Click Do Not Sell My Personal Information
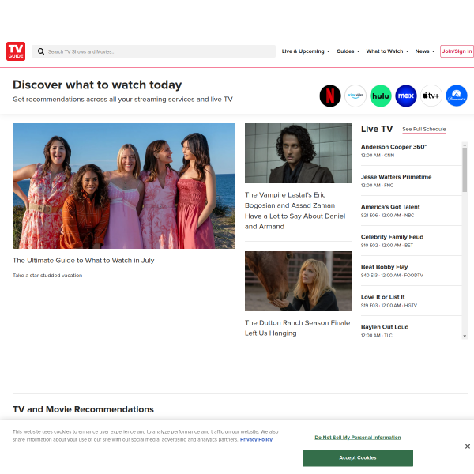Image resolution: width=474 pixels, height=474 pixels. pos(358,438)
